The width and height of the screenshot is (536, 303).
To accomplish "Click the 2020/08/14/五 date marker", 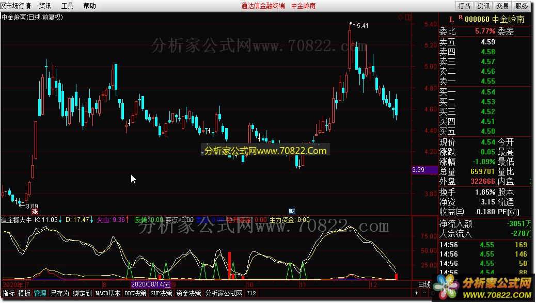I will (151, 284).
